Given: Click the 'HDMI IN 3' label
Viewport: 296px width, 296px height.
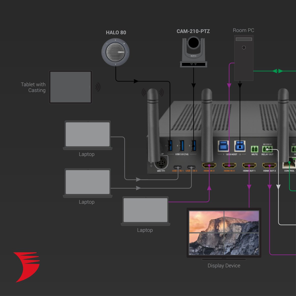Looking at the screenshot, I should pos(209,171).
